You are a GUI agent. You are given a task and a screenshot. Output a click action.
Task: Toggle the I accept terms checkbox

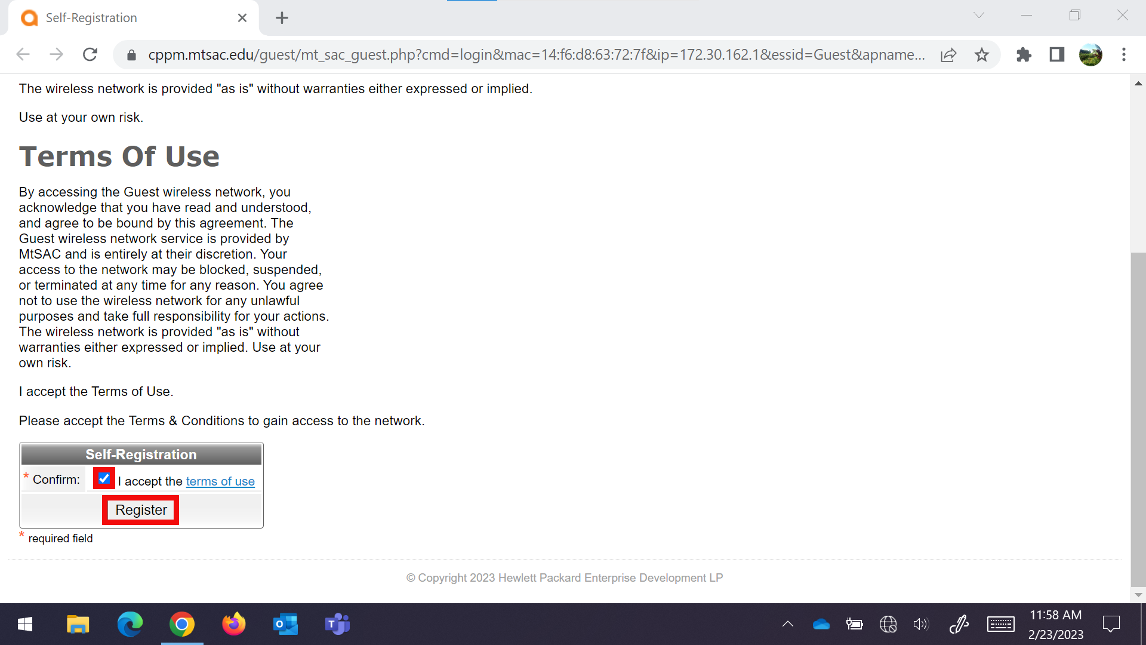[x=103, y=479]
